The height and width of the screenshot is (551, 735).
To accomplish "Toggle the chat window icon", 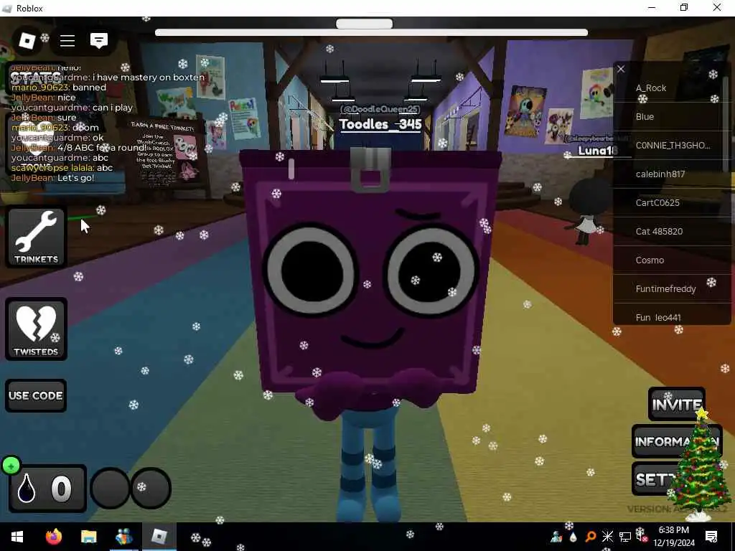I will pyautogui.click(x=99, y=41).
